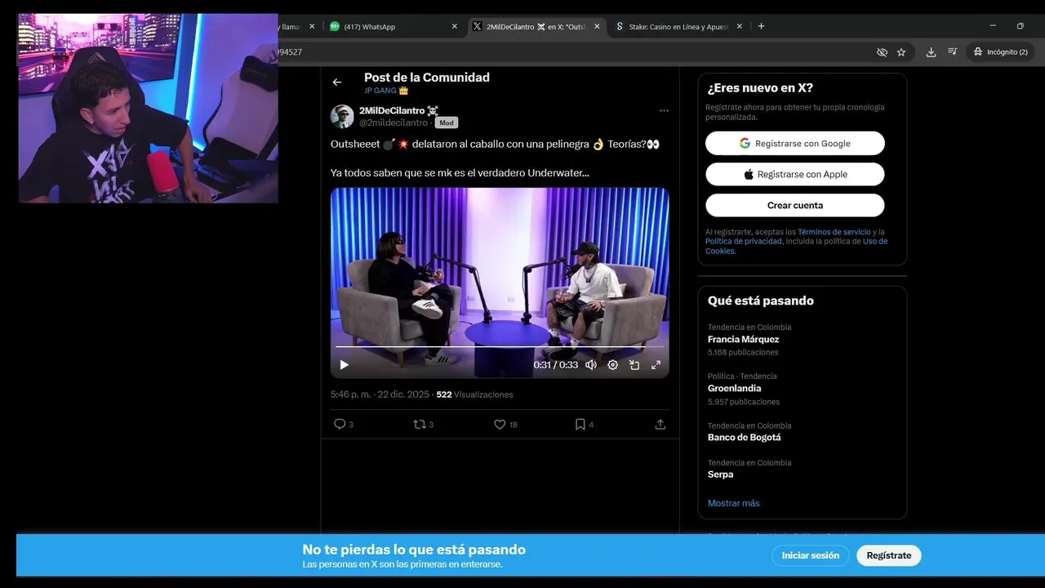Screen dimensions: 1045x588
Task: Bookmark the post
Action: [x=580, y=425]
